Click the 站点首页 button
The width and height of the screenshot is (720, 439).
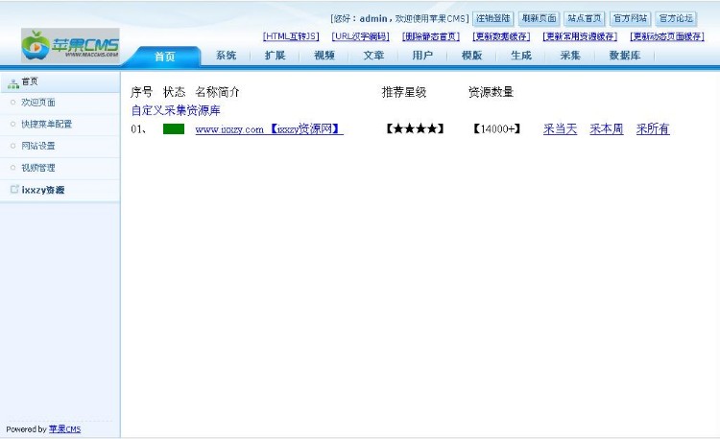tap(584, 18)
